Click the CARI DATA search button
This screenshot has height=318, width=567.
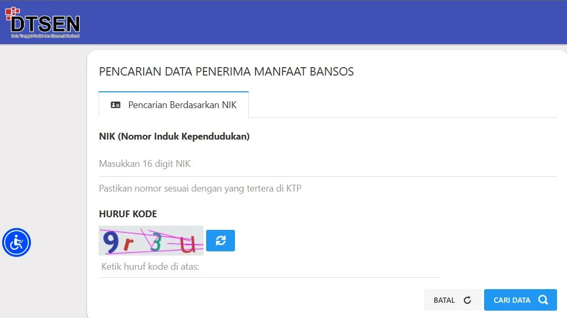click(520, 300)
